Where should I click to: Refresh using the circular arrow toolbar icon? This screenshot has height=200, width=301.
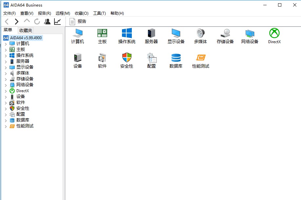coord(37,22)
